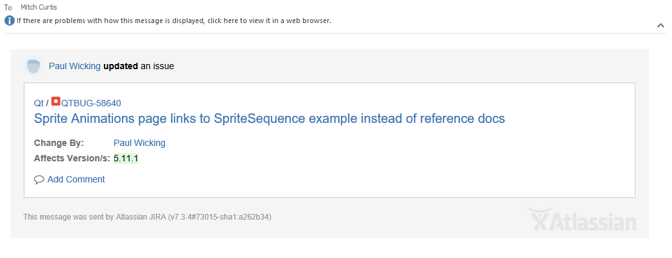Open message in web browser via notice text
Viewport: 672px width, 258px height.
(x=173, y=20)
